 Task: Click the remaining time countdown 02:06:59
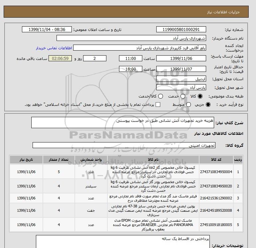(x=60, y=58)
